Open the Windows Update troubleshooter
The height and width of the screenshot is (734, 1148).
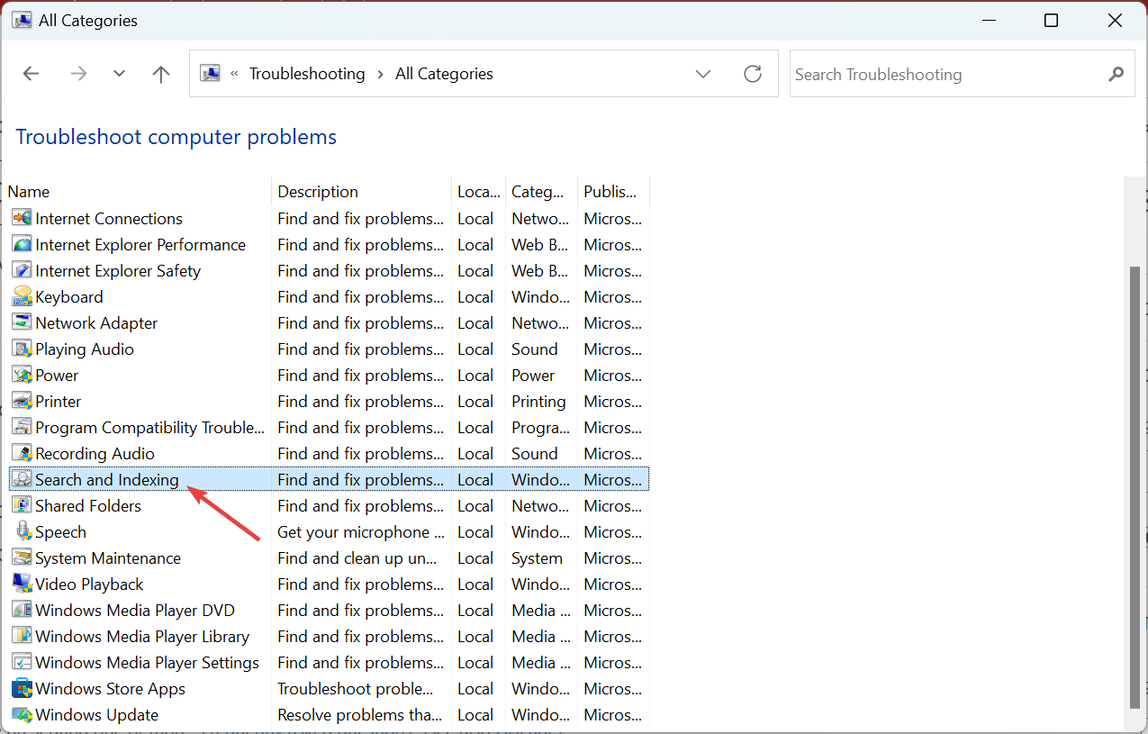coord(96,714)
